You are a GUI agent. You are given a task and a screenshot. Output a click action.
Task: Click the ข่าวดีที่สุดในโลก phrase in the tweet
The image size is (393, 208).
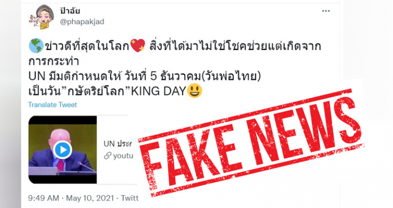click(86, 46)
